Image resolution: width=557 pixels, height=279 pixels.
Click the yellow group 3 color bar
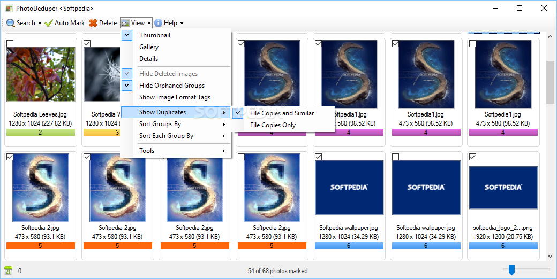[102, 133]
